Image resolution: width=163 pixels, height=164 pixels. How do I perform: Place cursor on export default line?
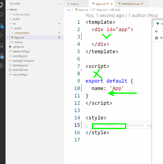(109, 81)
